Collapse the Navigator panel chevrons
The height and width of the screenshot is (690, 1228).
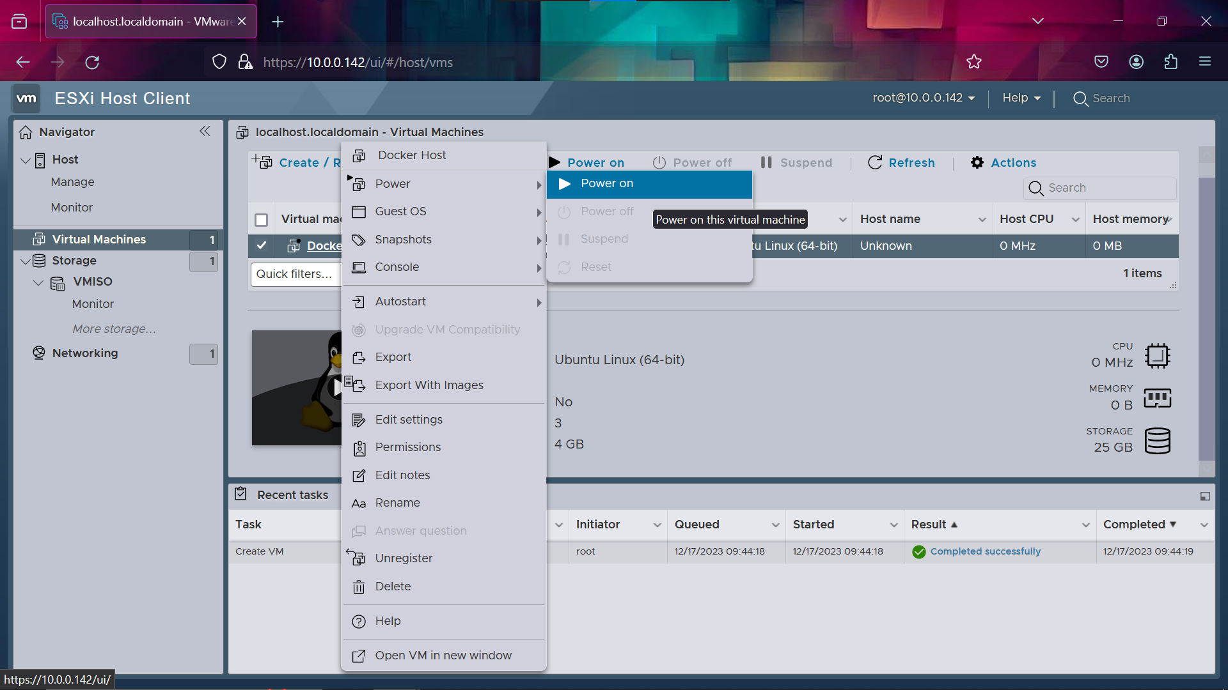coord(205,131)
